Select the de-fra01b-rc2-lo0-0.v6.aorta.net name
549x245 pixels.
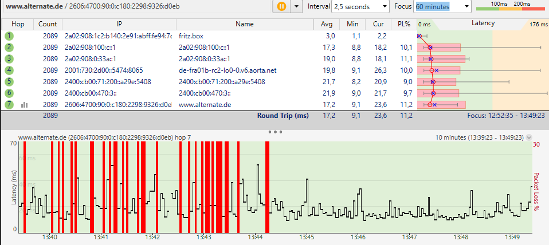coord(228,70)
